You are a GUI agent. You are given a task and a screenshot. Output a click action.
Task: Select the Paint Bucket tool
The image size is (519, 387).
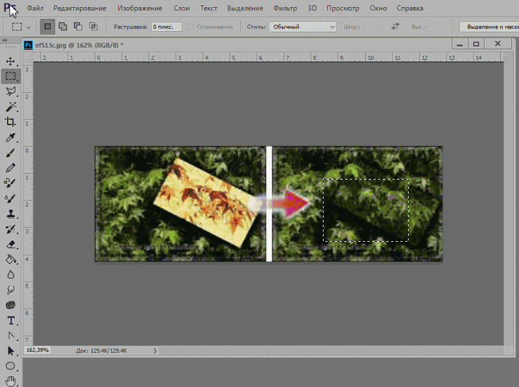click(x=10, y=259)
